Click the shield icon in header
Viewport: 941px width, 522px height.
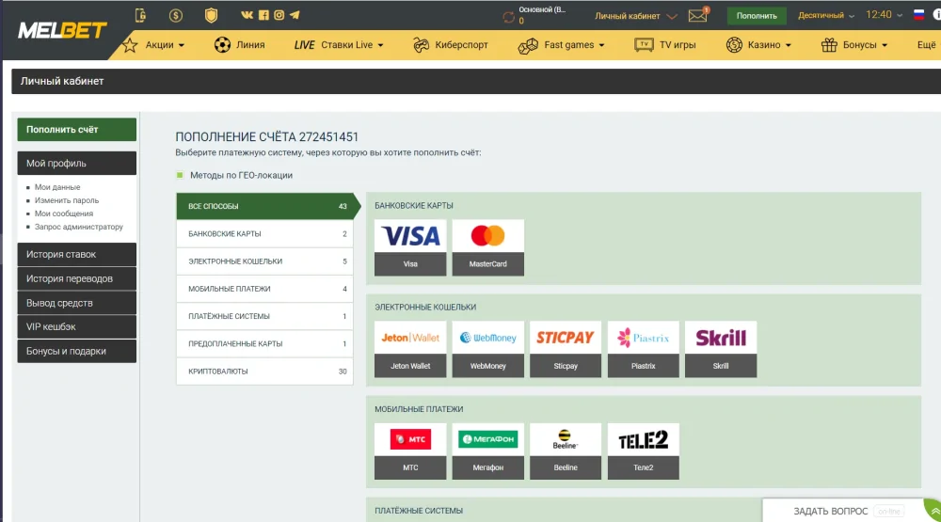coord(211,15)
